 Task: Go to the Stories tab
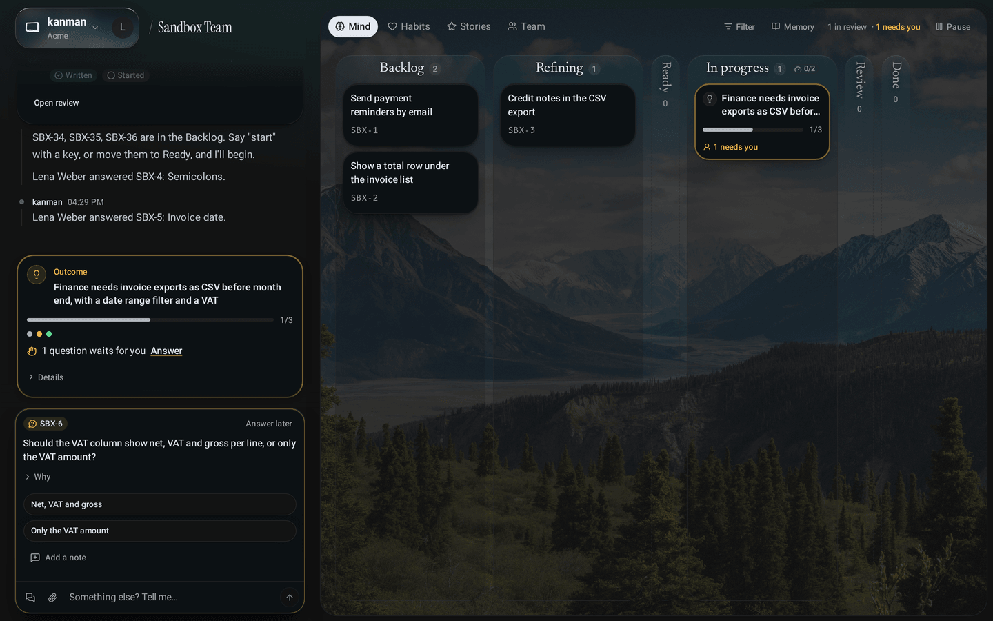click(x=469, y=26)
